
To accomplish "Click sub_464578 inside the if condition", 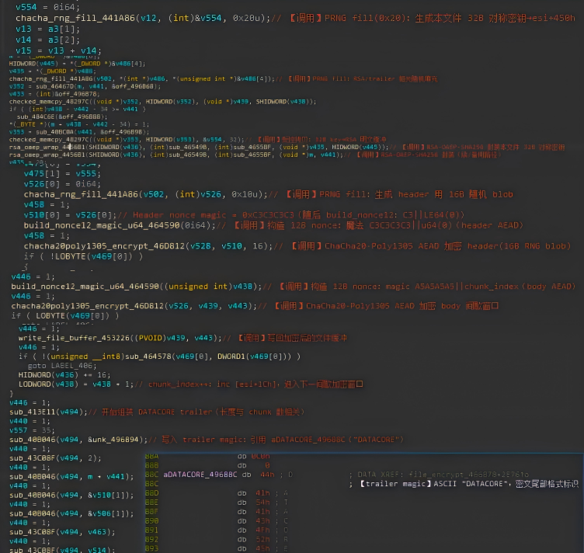I will (148, 356).
